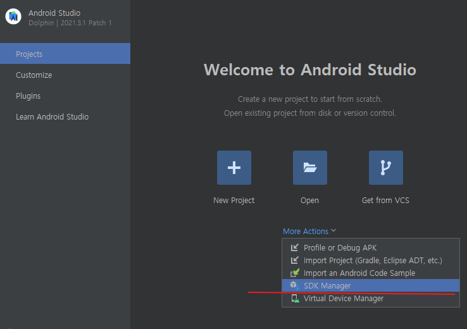This screenshot has height=329, width=467.
Task: Click the Profile or Debug APK icon
Action: tap(294, 247)
